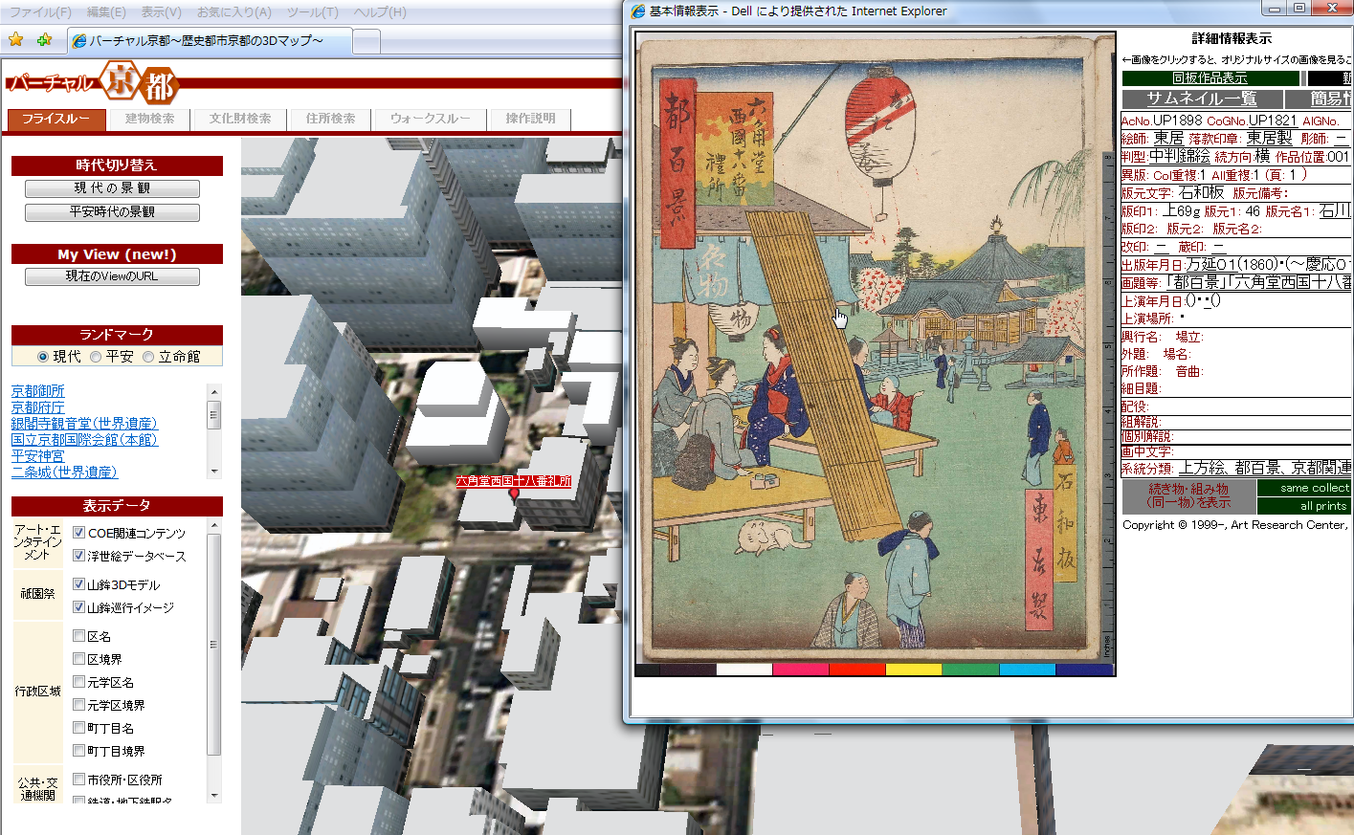Screen dimensions: 1354x835
Task: Click the landmark list scrollbar thumb
Action: [x=214, y=414]
